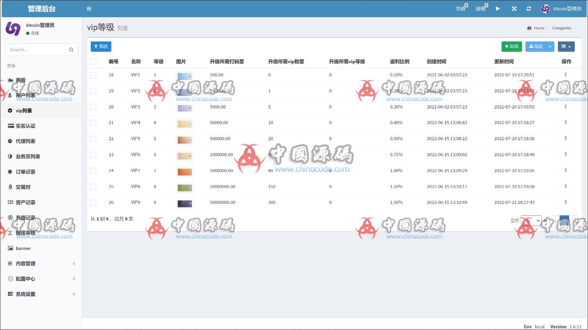Open the VIP1 image thumbnail

[x=184, y=76]
